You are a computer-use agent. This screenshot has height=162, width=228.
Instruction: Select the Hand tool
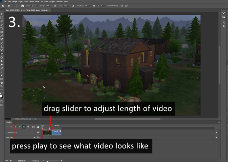click(x=2, y=83)
